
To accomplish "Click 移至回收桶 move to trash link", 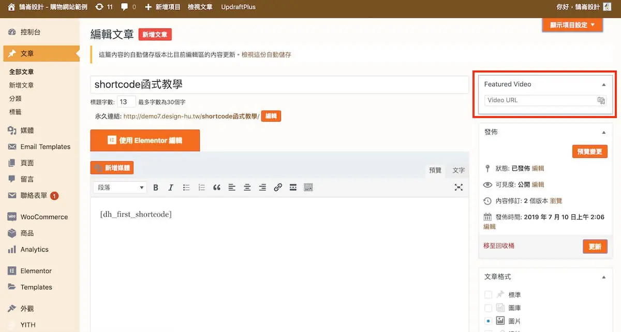I will pyautogui.click(x=499, y=246).
